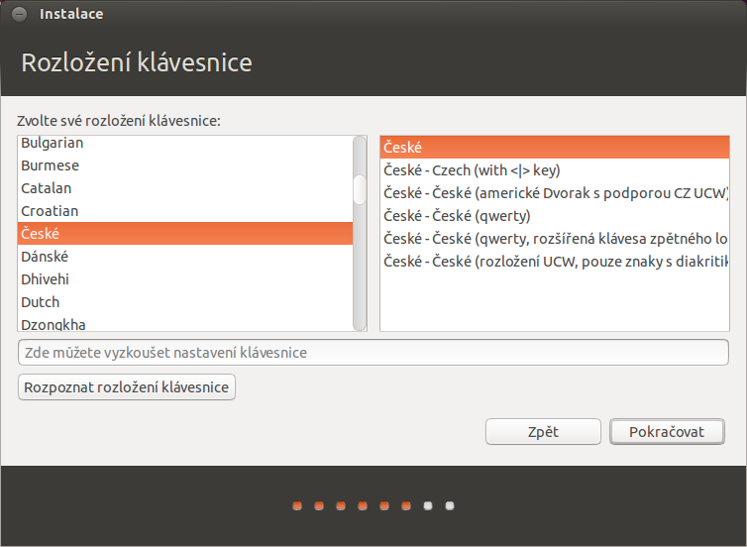The height and width of the screenshot is (547, 747).
Task: Pick Dutch from the layout list
Action: click(x=185, y=302)
